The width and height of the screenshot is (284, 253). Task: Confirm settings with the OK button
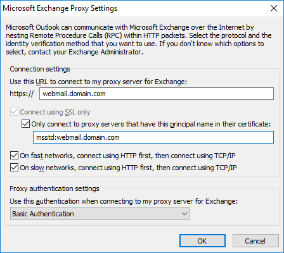[202, 240]
